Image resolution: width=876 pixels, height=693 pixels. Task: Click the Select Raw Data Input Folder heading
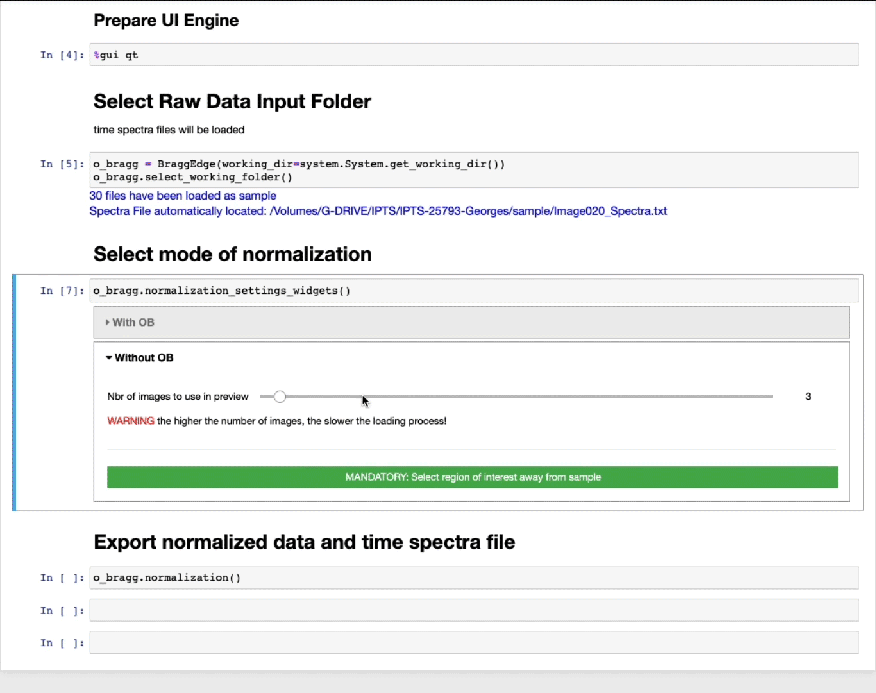pyautogui.click(x=232, y=101)
